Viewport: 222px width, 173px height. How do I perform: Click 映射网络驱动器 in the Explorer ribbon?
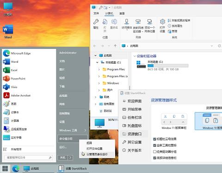[x=138, y=26]
